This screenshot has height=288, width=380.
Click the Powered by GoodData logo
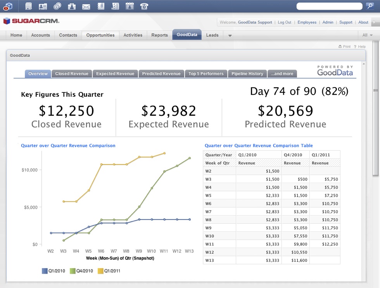tap(335, 71)
